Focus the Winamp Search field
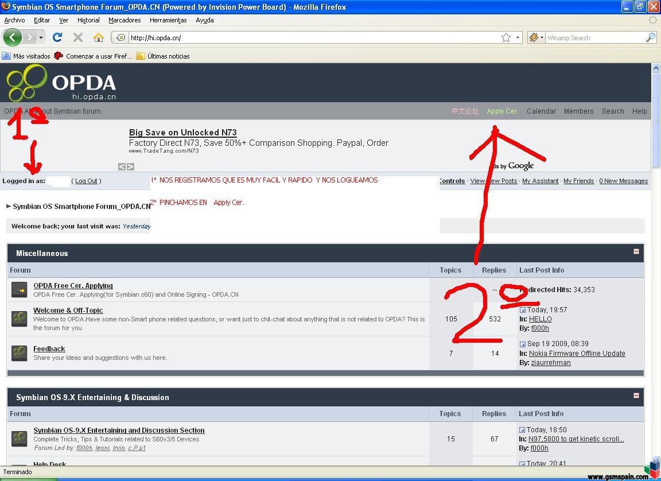 click(x=595, y=37)
